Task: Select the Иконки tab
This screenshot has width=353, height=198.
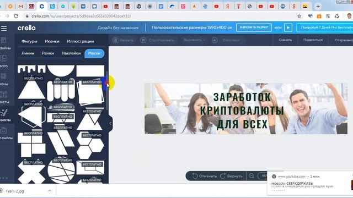Action: (x=52, y=41)
